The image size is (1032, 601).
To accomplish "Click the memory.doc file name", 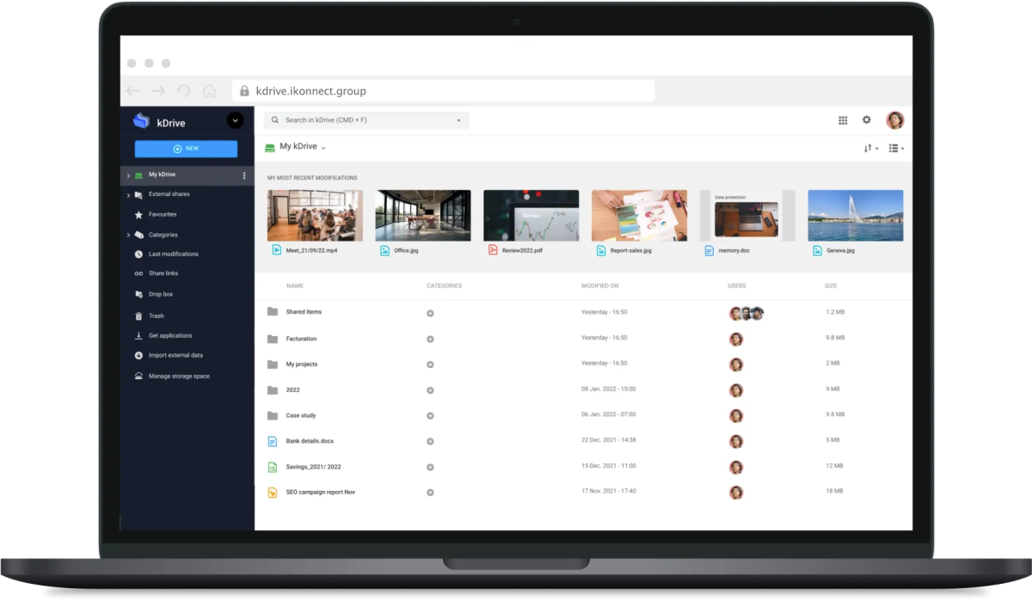I will click(734, 251).
